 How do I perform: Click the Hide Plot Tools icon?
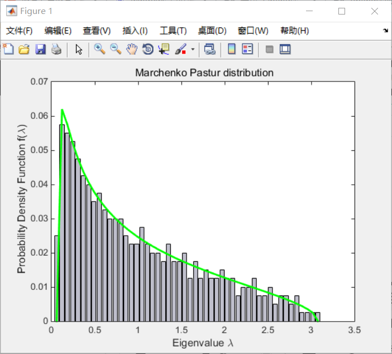(x=269, y=49)
